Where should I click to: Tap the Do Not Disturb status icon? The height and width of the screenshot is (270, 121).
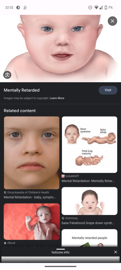[90, 7]
